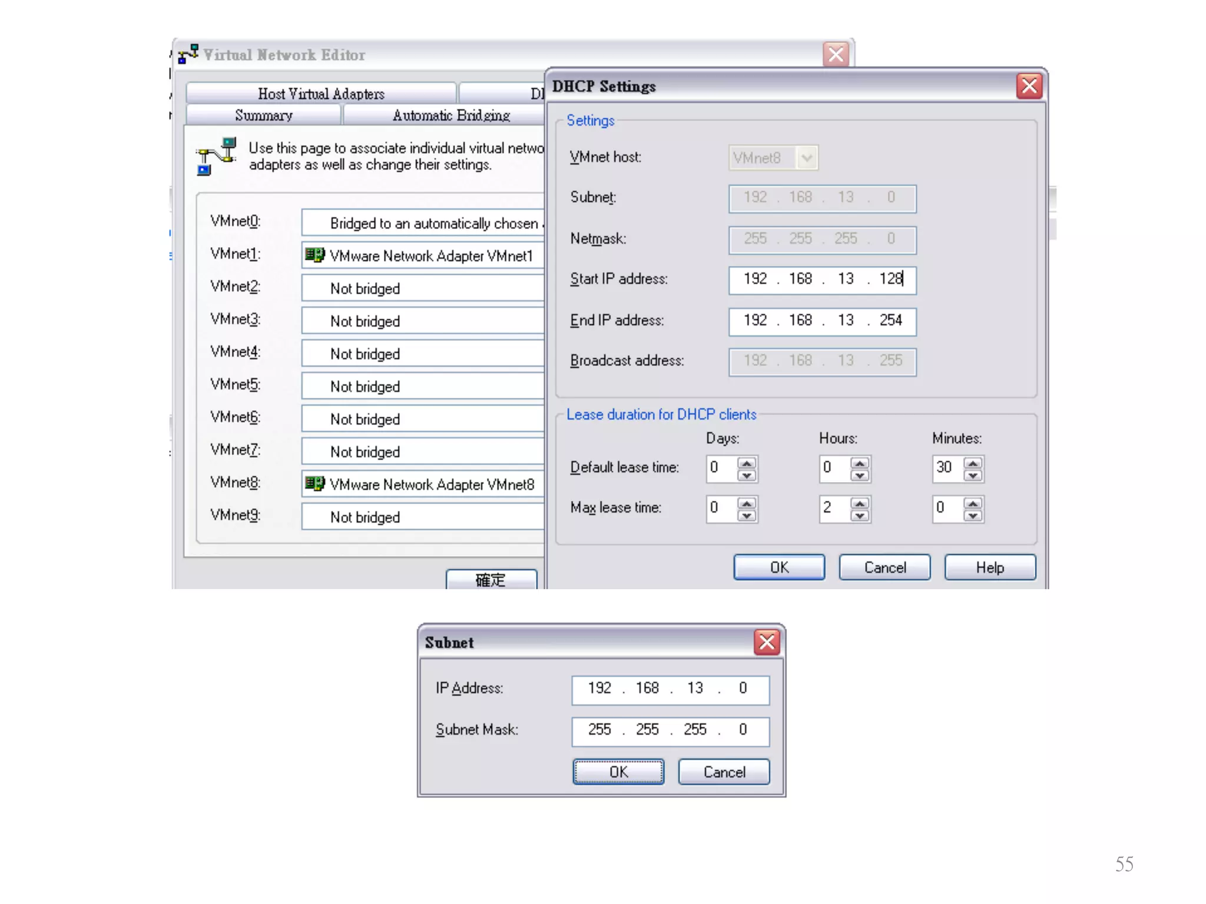Click Help button in DHCP Settings

click(x=989, y=567)
